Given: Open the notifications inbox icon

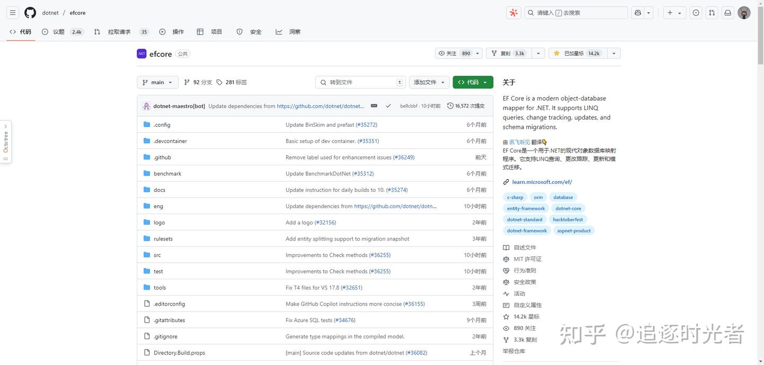Looking at the screenshot, I should pyautogui.click(x=728, y=13).
